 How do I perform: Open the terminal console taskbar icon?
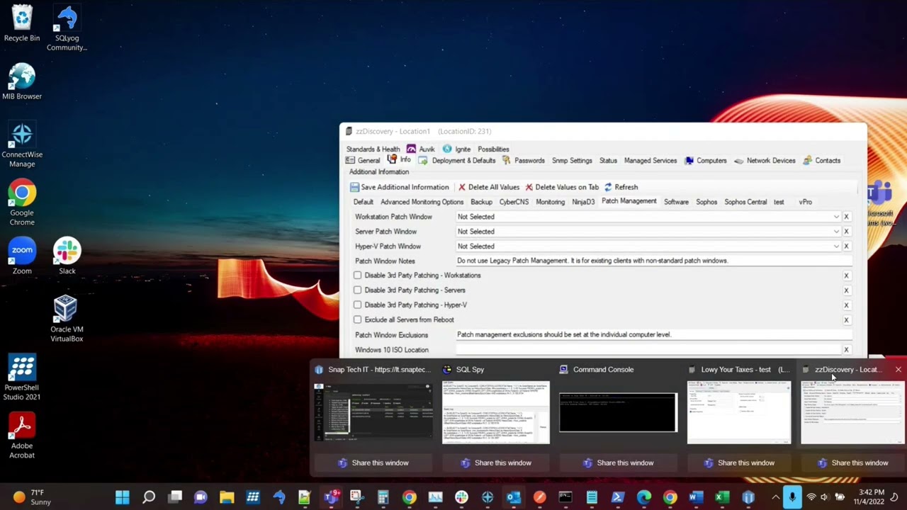pos(565,497)
